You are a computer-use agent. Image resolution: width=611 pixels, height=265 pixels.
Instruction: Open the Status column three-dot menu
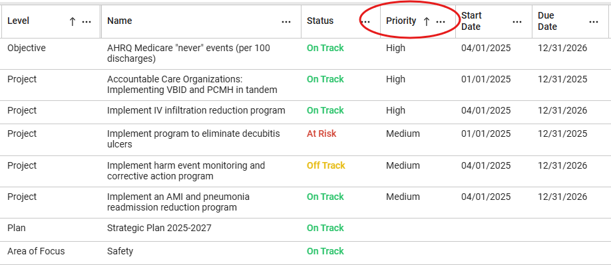[x=365, y=22]
